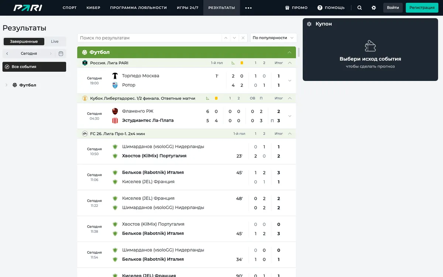Click the Войти login button
Screen dimensions: 443x277
click(393, 8)
